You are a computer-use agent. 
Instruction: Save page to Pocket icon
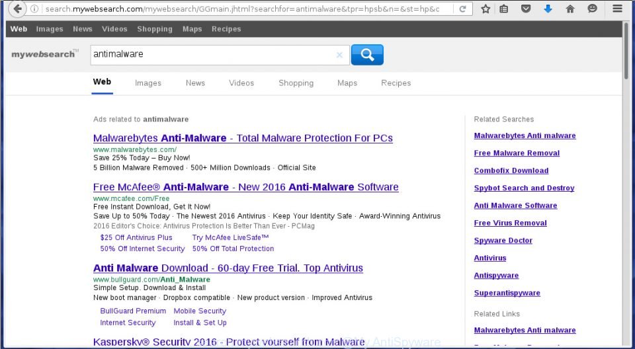pos(526,9)
